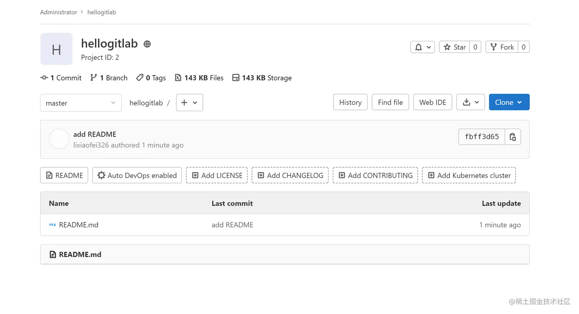This screenshot has width=579, height=314.
Task: Open README.md in the file table
Action: coord(79,225)
